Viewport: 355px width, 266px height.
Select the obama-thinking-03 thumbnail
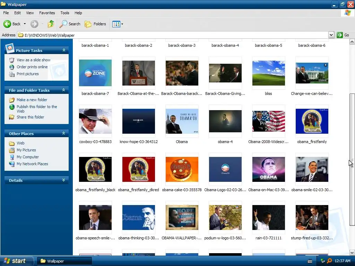139,218
